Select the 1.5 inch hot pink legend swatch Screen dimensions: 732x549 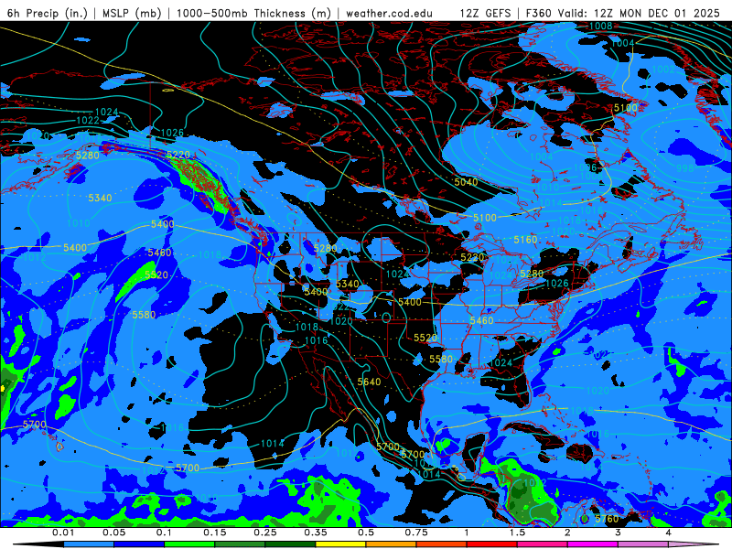[543, 544]
